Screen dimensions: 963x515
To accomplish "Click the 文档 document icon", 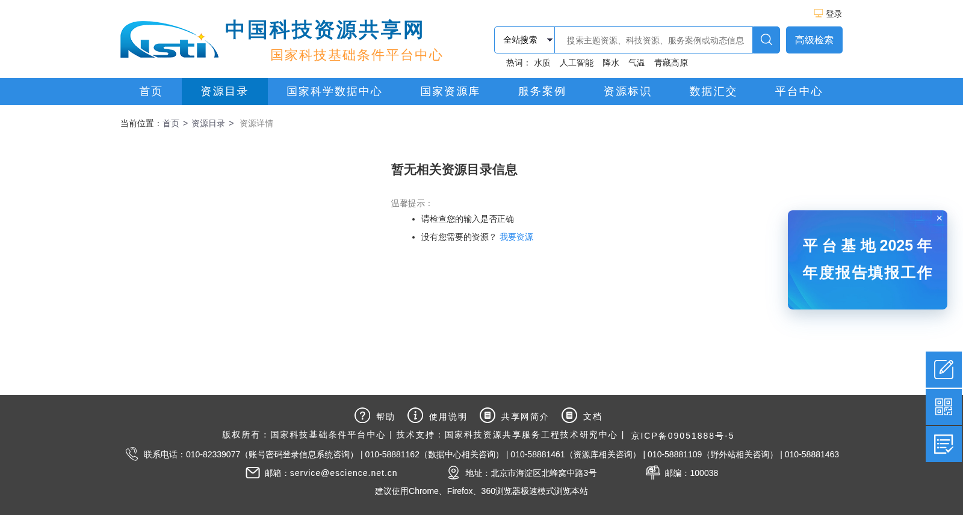I will [569, 415].
